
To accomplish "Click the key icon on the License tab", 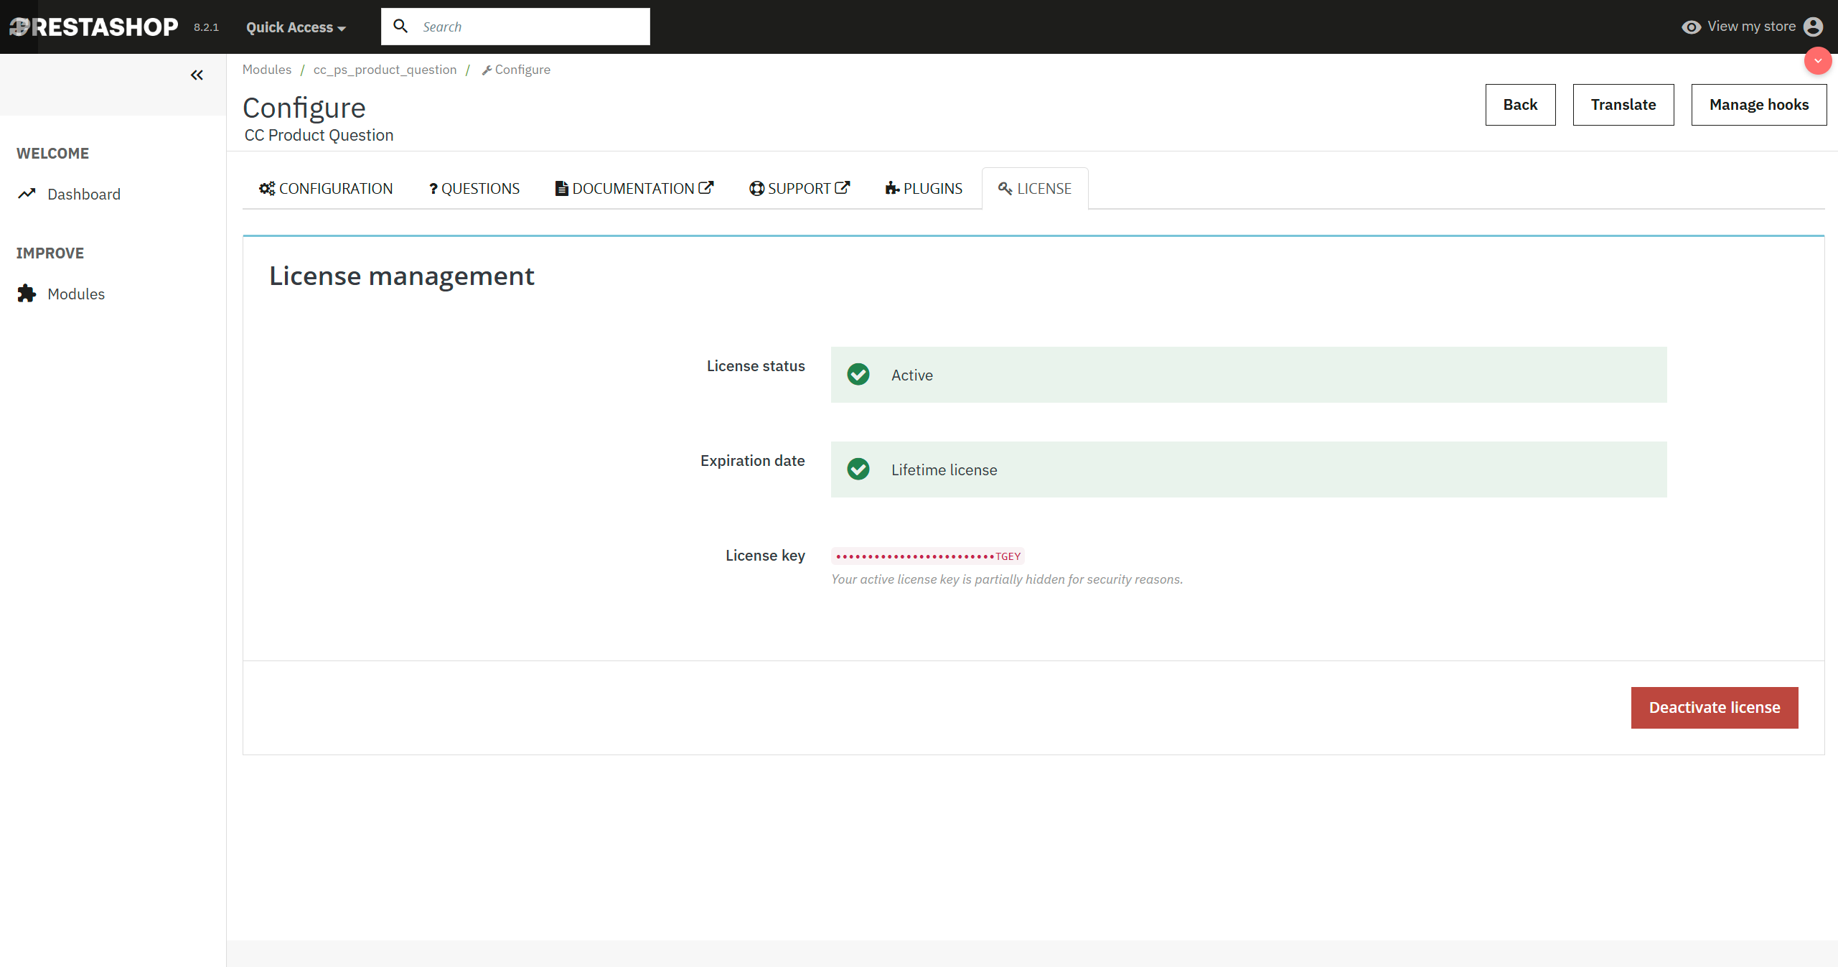I will tap(1004, 188).
